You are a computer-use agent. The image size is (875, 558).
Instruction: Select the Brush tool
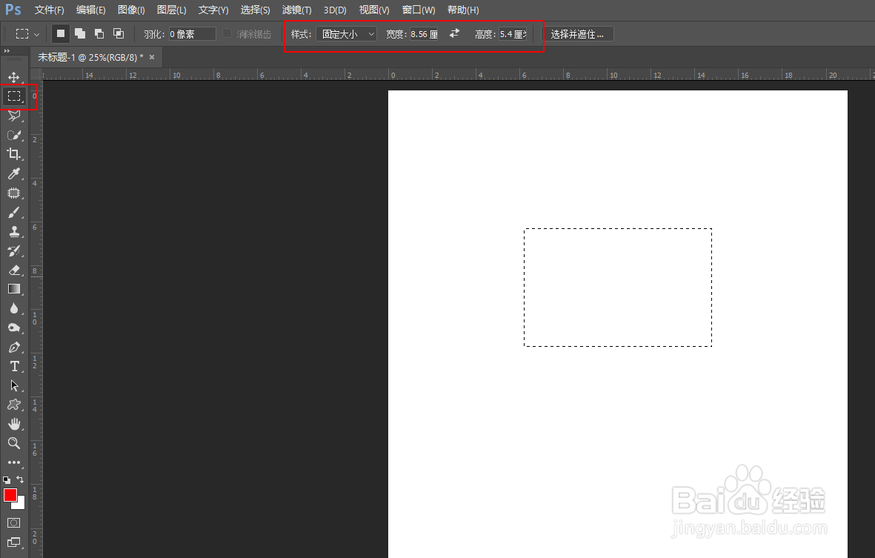click(x=14, y=212)
